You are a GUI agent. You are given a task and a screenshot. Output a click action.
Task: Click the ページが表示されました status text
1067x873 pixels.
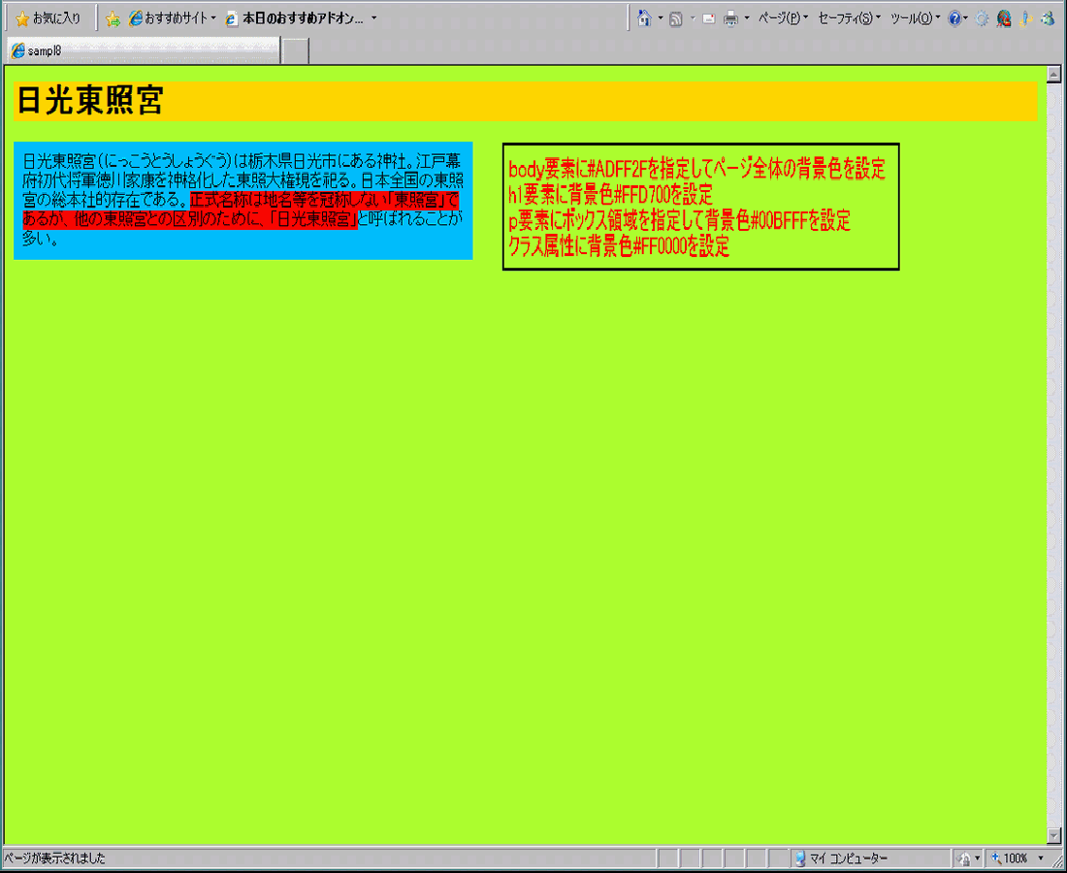point(55,858)
